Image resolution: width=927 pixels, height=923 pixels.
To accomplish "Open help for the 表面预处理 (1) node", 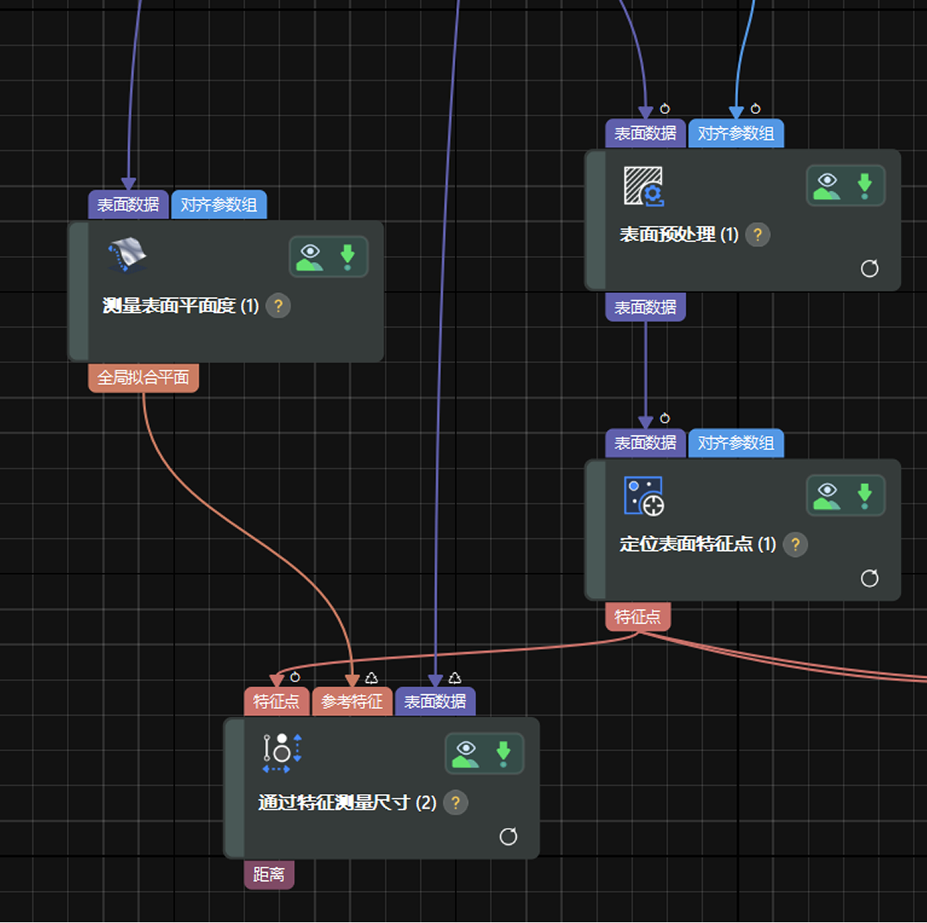I will [x=757, y=235].
